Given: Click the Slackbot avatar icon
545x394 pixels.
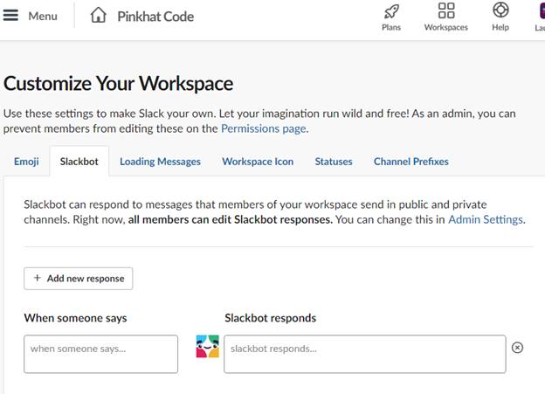Looking at the screenshot, I should tap(208, 346).
